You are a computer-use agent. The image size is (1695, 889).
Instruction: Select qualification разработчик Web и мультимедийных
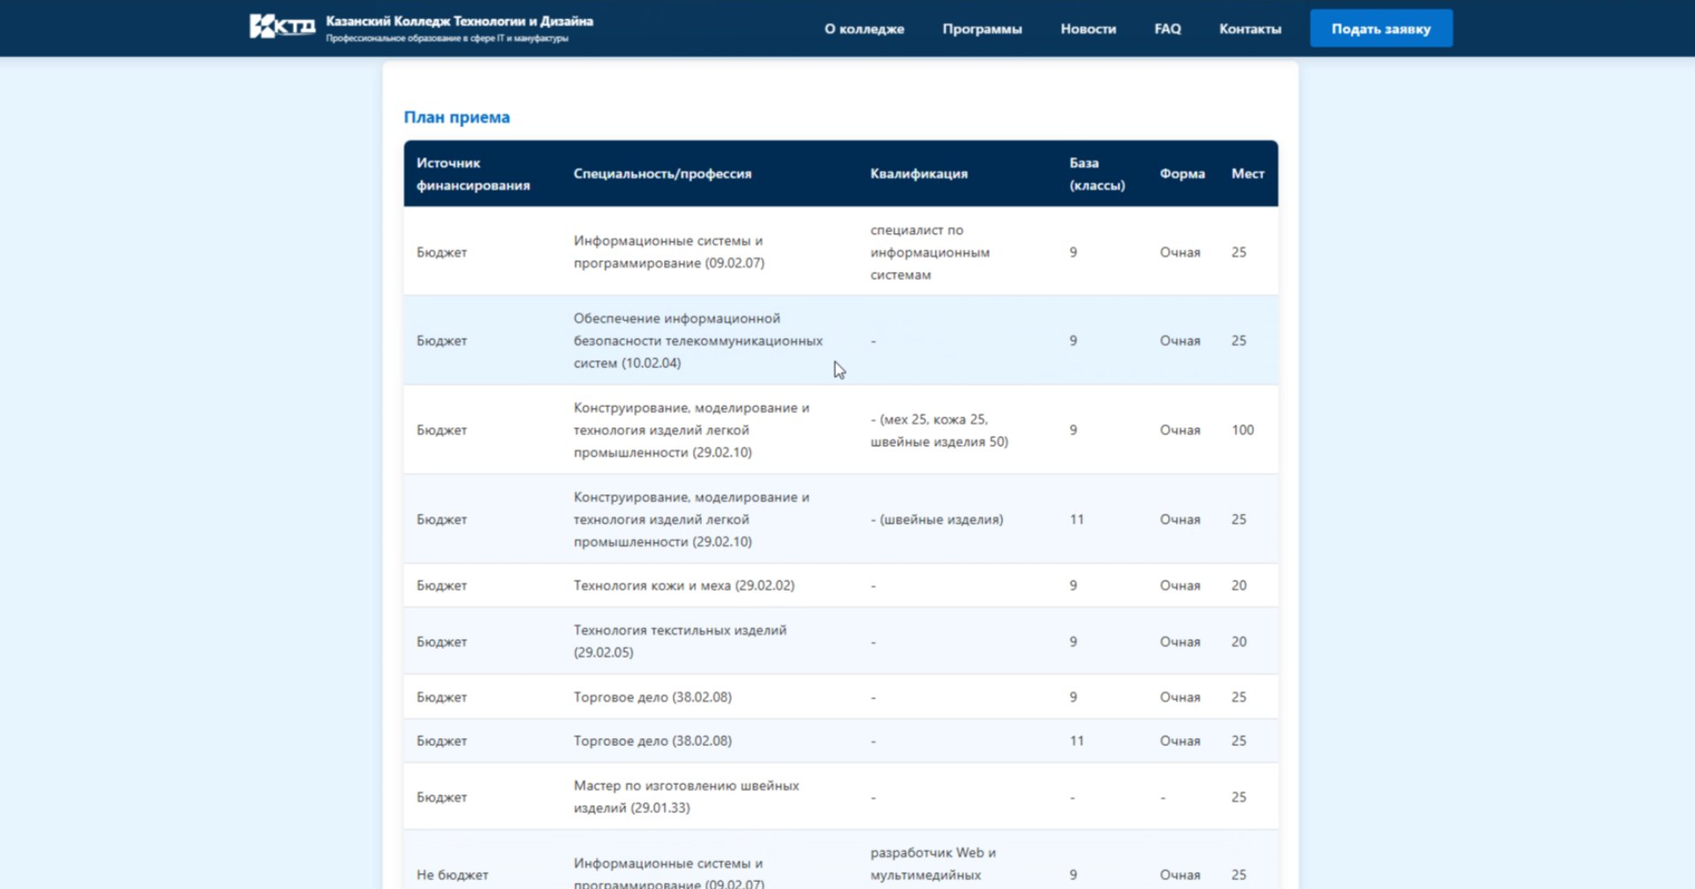click(933, 864)
